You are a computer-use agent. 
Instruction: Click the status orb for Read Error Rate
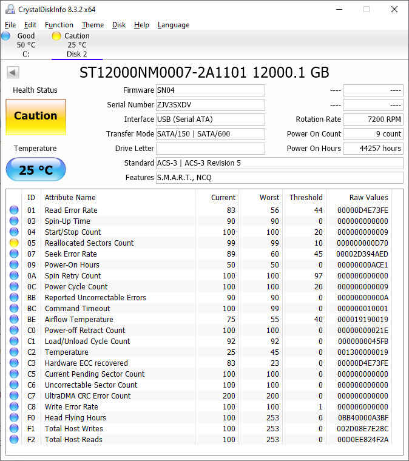click(x=14, y=210)
